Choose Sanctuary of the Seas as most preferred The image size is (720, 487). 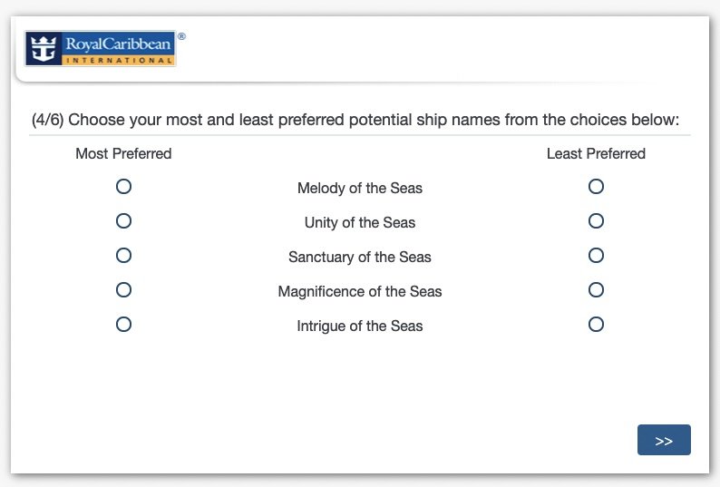(x=123, y=256)
